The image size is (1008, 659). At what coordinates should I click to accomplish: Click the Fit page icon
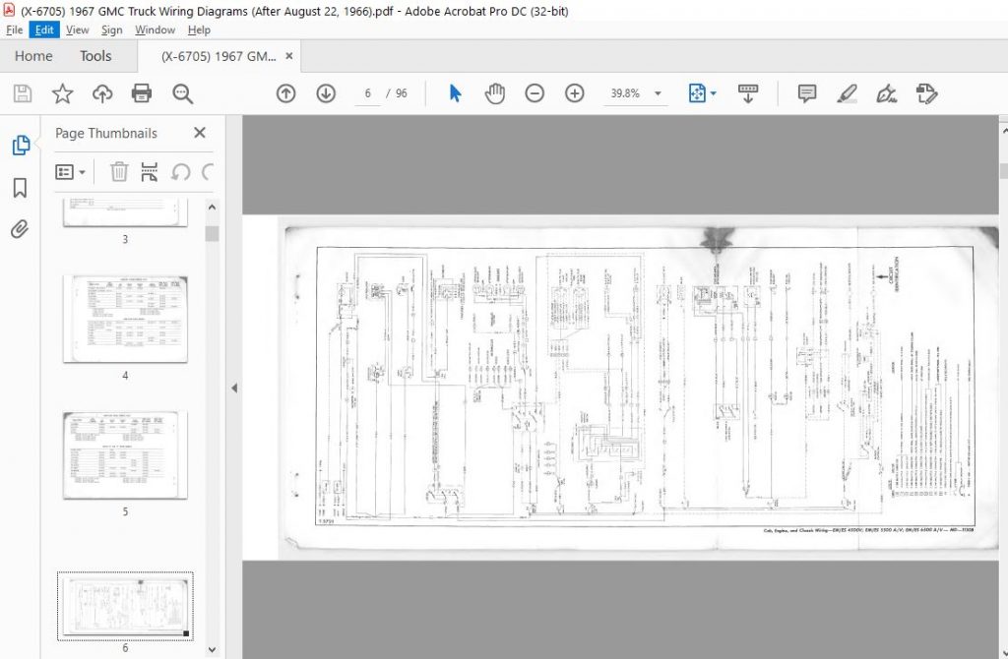pos(697,93)
